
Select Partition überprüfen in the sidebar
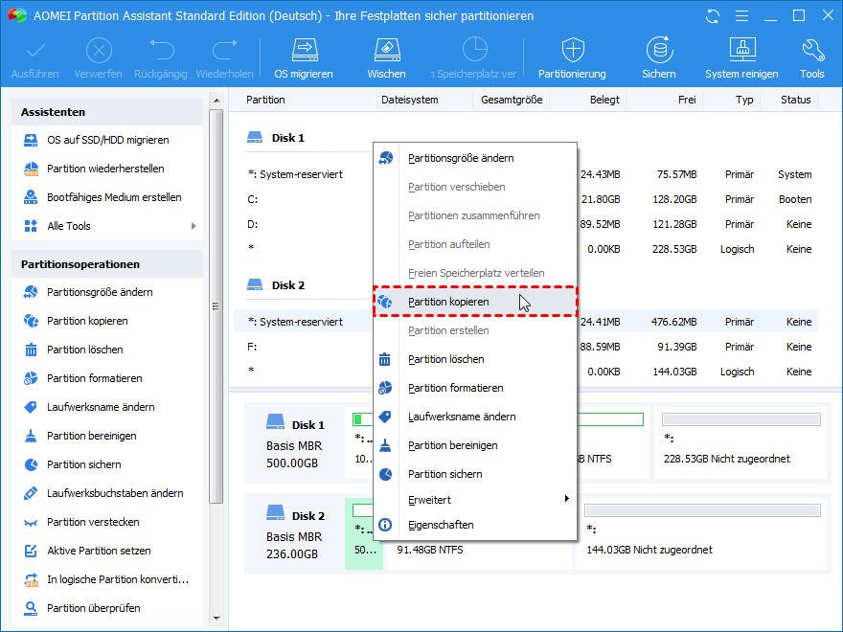coord(94,608)
